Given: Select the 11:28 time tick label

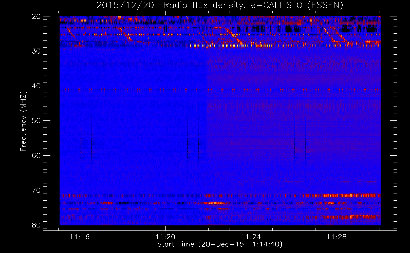Looking at the screenshot, I should 337,237.
